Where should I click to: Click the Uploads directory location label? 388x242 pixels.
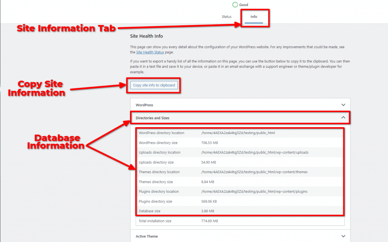coord(160,152)
